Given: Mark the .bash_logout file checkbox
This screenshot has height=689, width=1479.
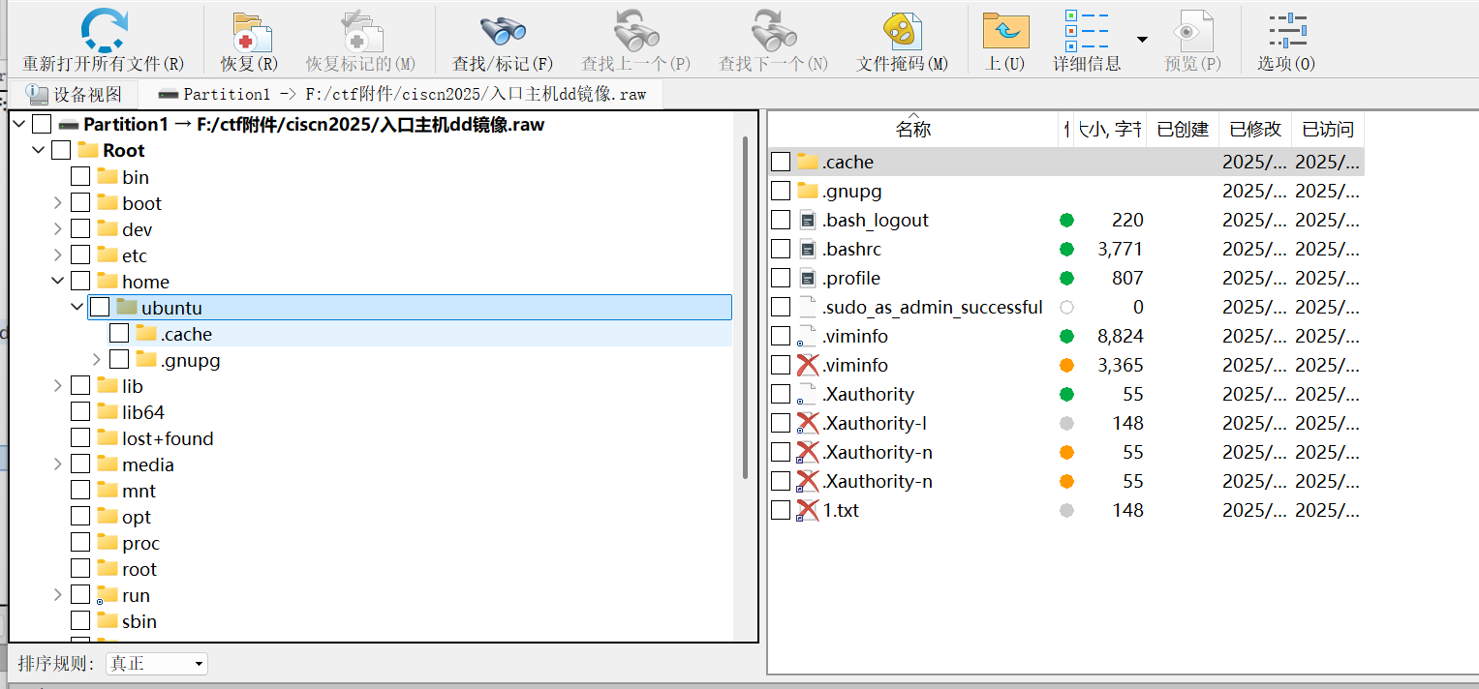Looking at the screenshot, I should 781,220.
